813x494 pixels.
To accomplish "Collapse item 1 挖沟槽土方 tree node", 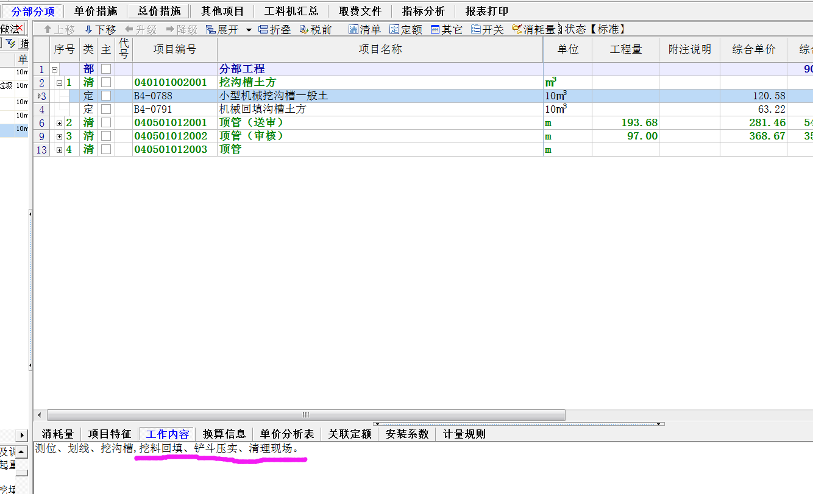I will click(x=59, y=83).
